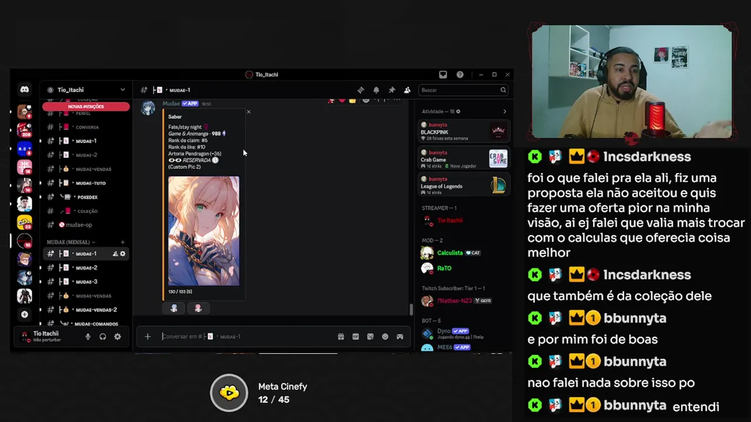Open Tio Itachii user status panel
The image size is (751, 422).
pyautogui.click(x=47, y=336)
